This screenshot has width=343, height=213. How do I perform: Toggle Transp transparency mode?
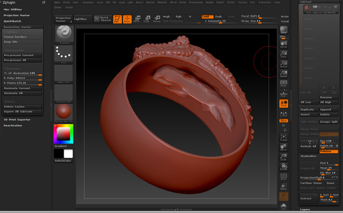coord(284,187)
